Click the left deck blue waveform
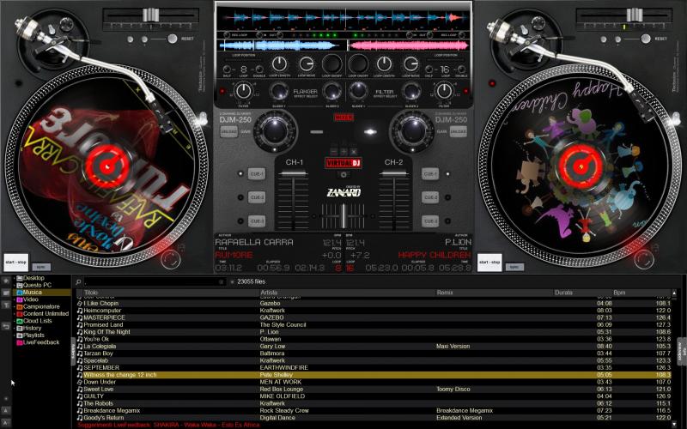The height and width of the screenshot is (429, 687). click(281, 45)
